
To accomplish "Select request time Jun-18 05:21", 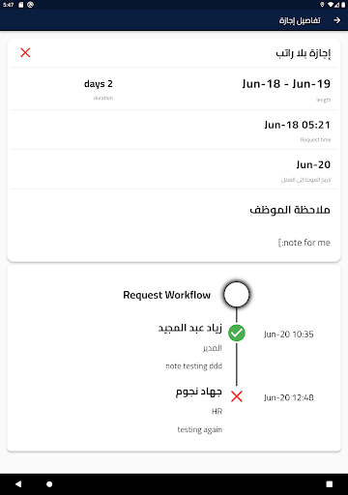I will (x=298, y=125).
